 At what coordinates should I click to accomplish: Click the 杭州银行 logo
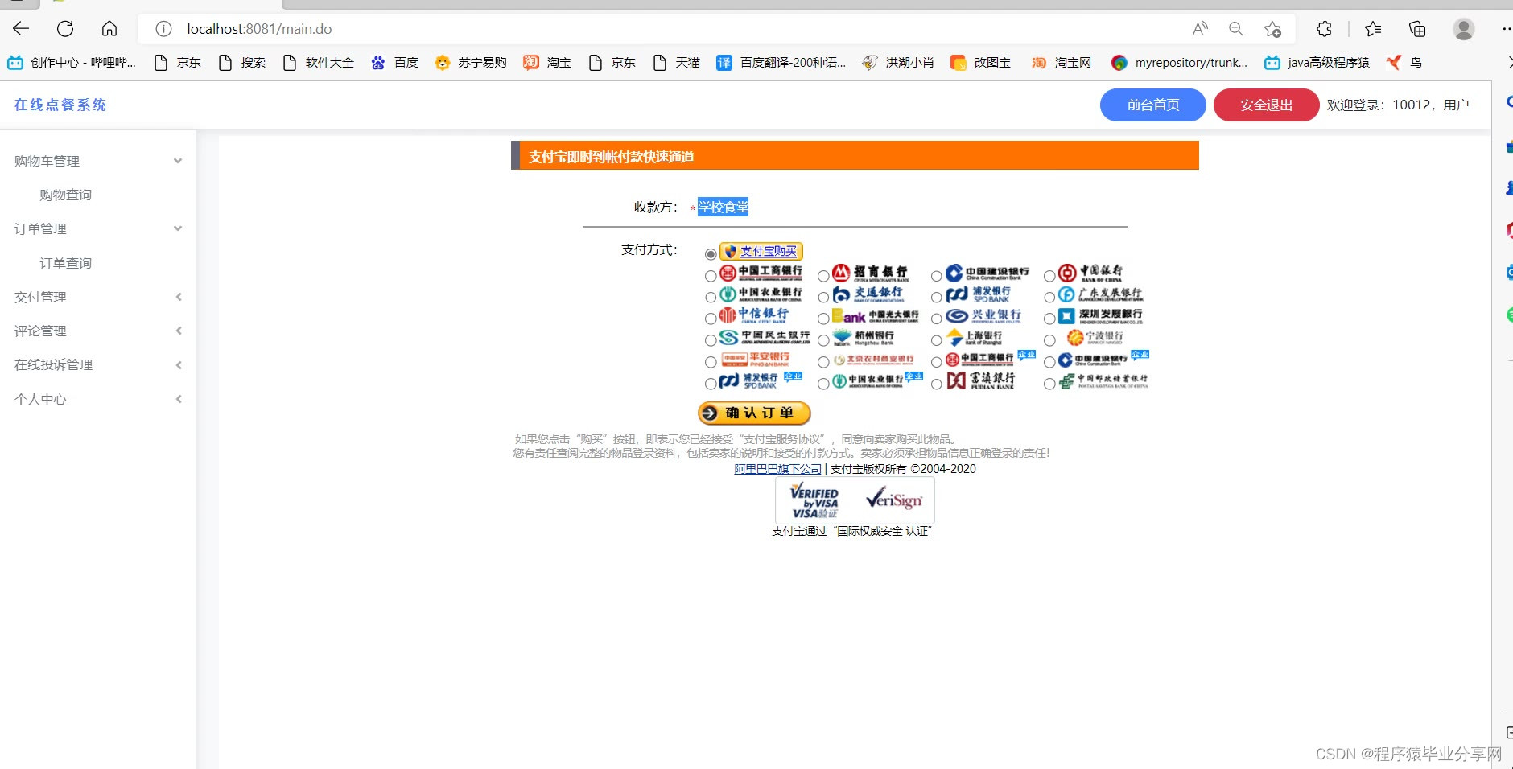[864, 337]
